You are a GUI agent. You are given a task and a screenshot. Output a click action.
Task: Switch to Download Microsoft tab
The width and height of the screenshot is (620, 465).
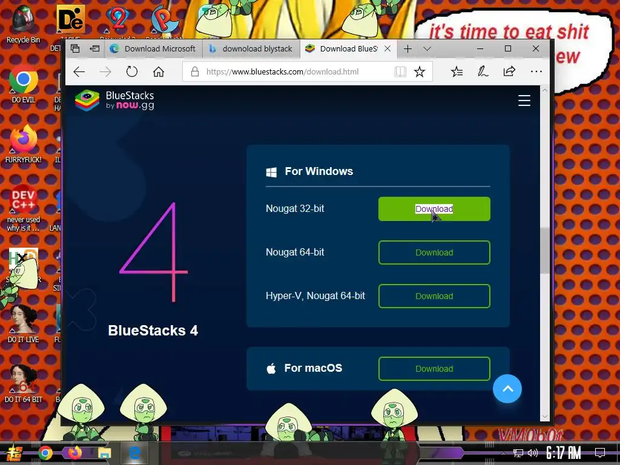click(154, 48)
